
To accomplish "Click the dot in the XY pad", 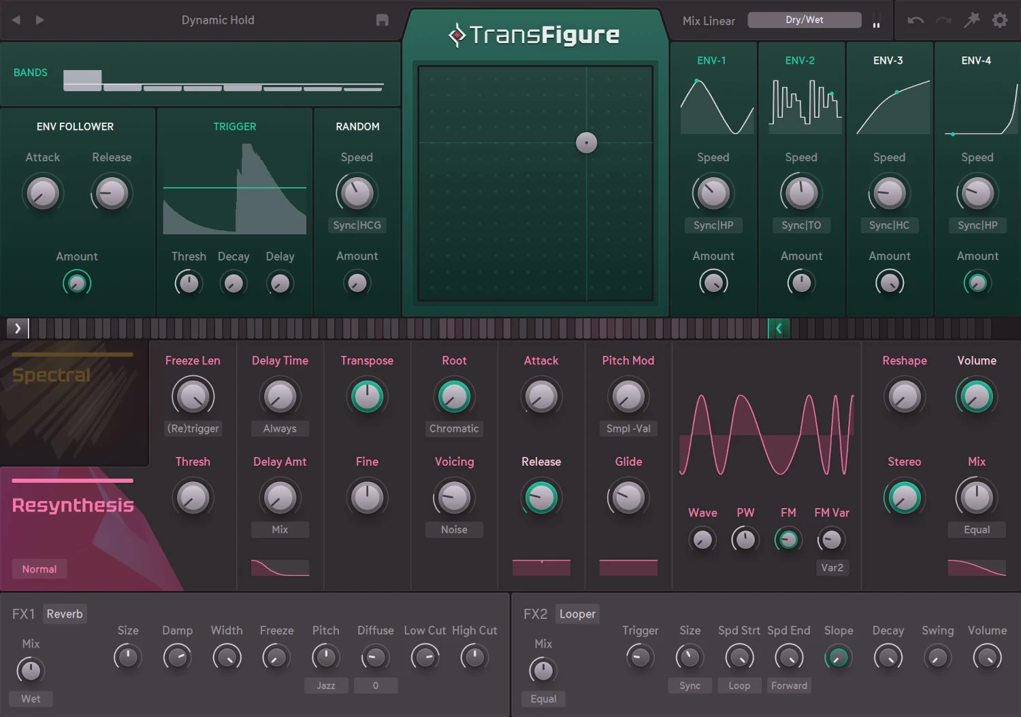I will (x=587, y=142).
